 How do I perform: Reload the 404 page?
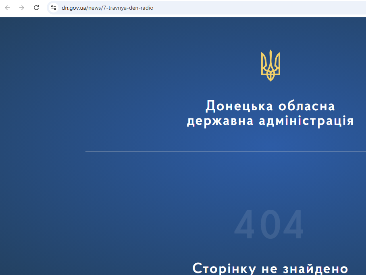point(36,8)
